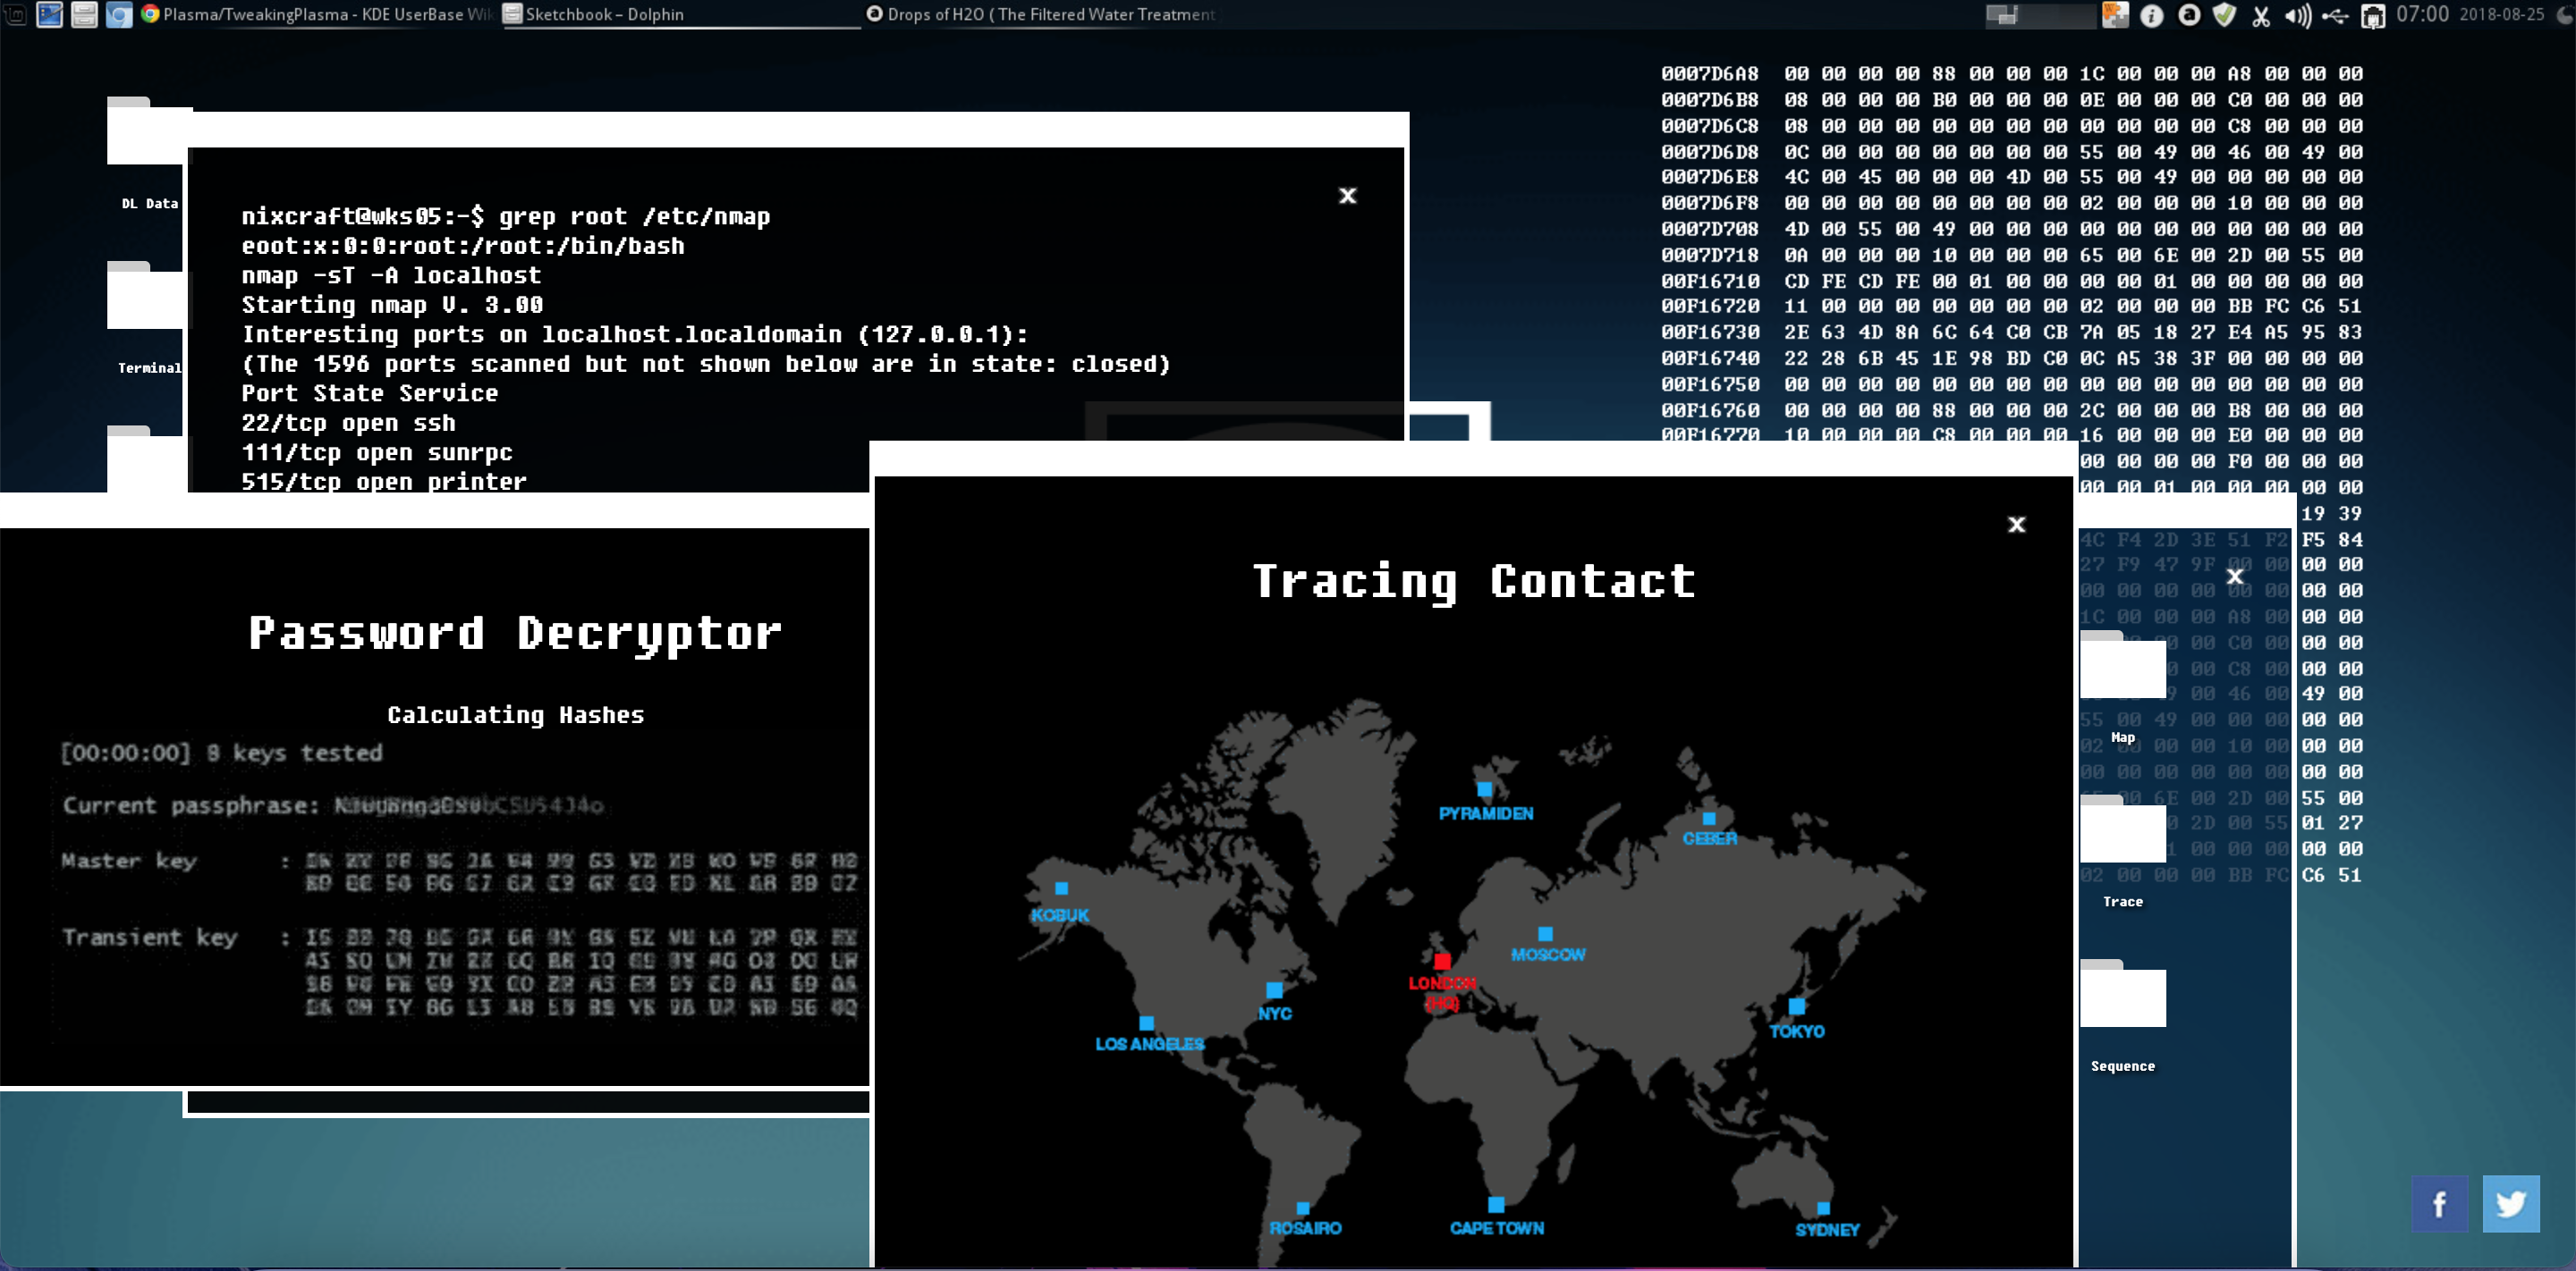Close the Tracing Contact window
Viewport: 2576px width, 1271px height.
pos(2016,525)
